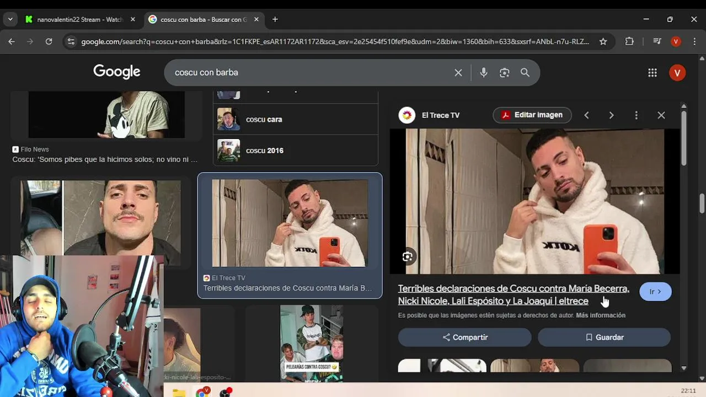Open the Pelearías contra Coscu thumbnail

pyautogui.click(x=312, y=344)
